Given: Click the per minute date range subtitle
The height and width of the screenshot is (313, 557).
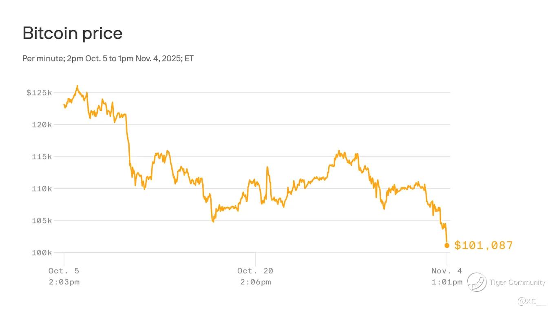Looking at the screenshot, I should coord(108,59).
